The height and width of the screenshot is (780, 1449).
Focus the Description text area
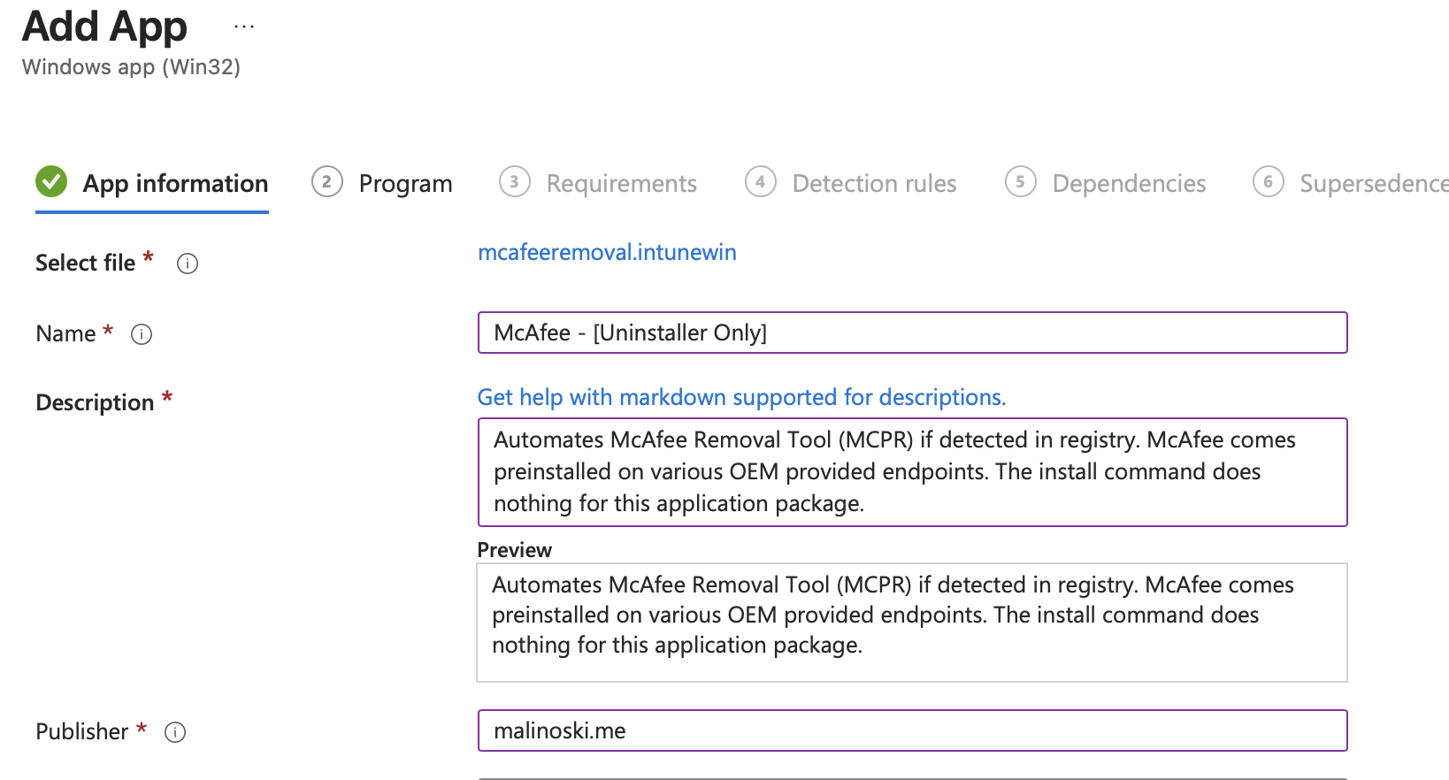tap(912, 472)
